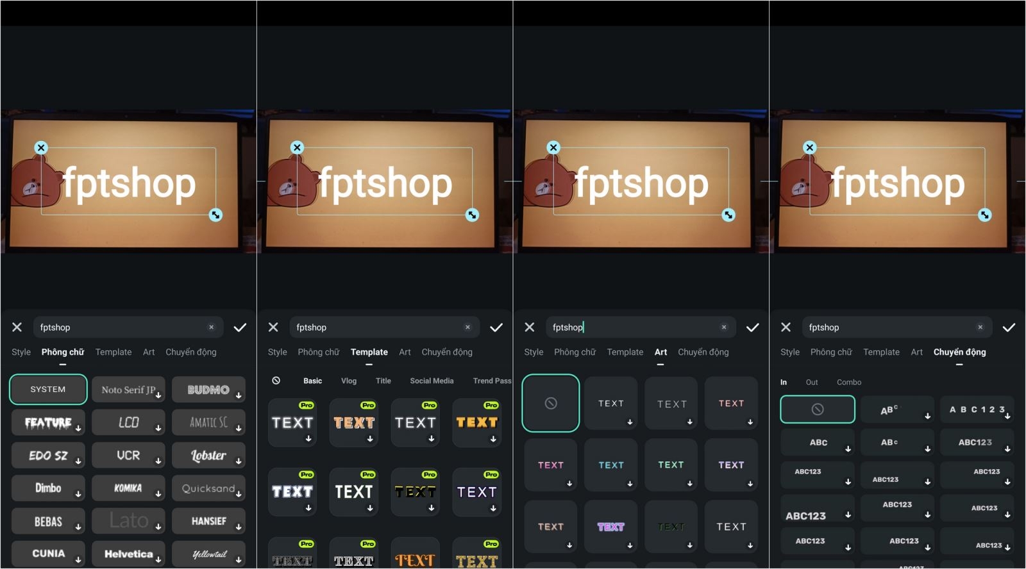The width and height of the screenshot is (1026, 569).
Task: Pick the red TEXT art style in first row
Action: click(731, 404)
